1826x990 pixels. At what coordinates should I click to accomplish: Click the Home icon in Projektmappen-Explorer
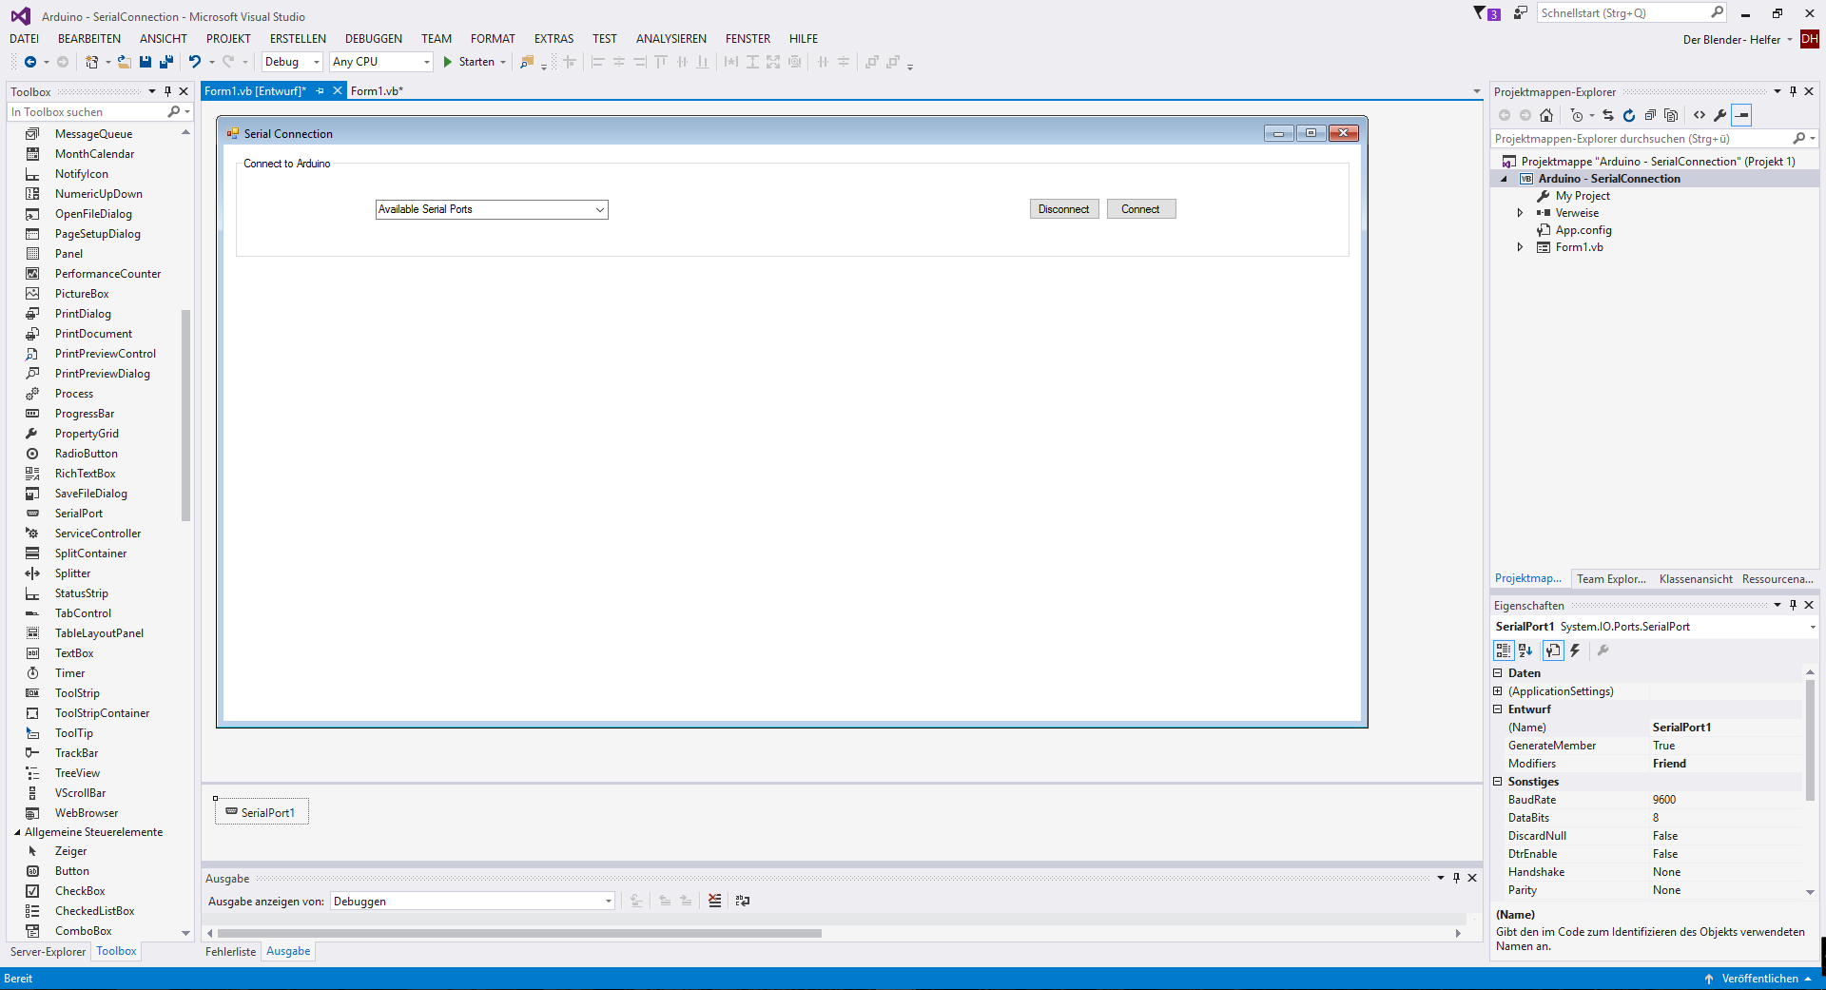tap(1546, 115)
